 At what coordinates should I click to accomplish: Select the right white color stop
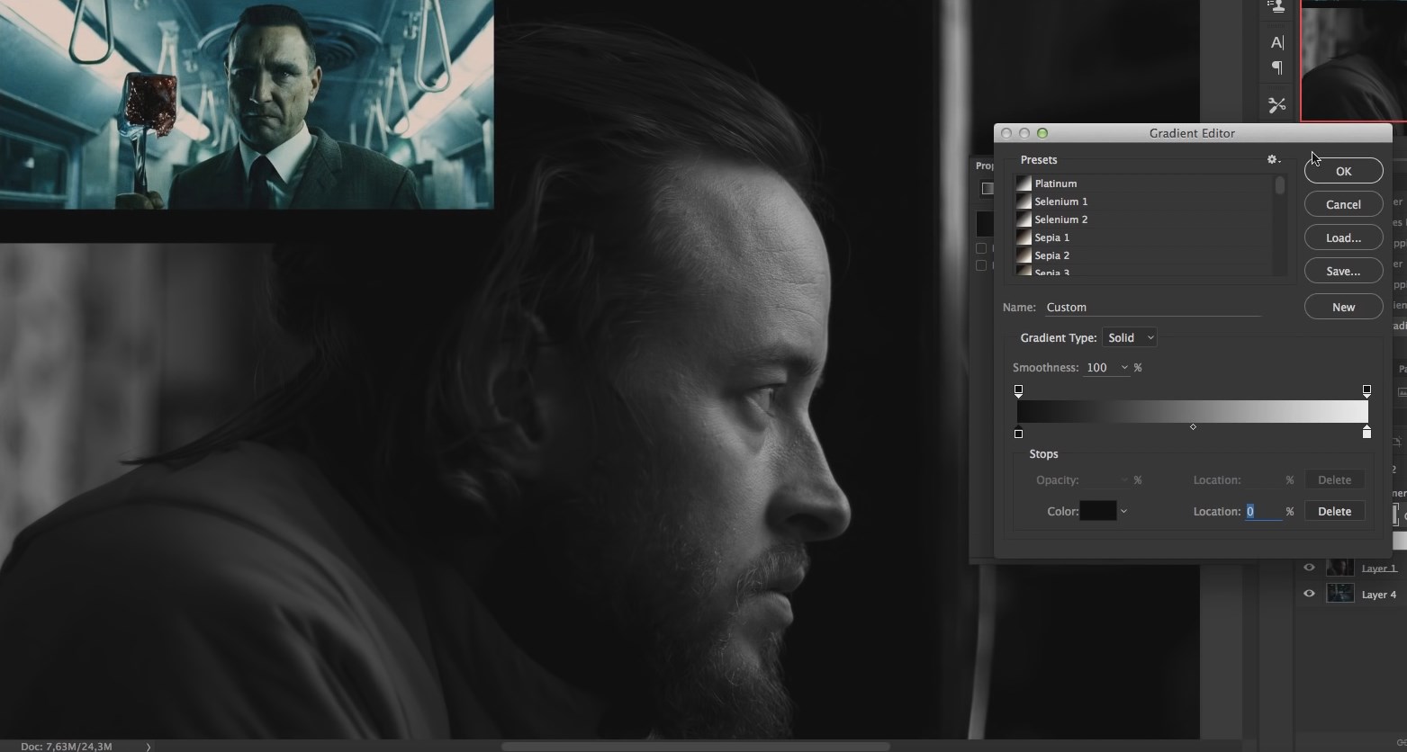click(x=1366, y=433)
